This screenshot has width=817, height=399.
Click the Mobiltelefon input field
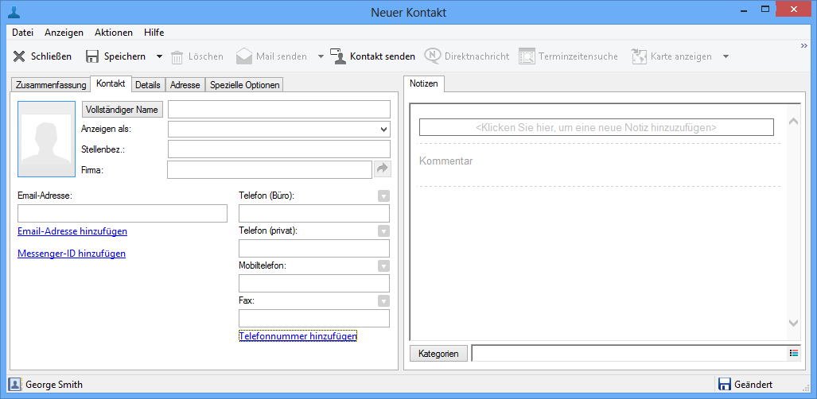[x=314, y=284]
